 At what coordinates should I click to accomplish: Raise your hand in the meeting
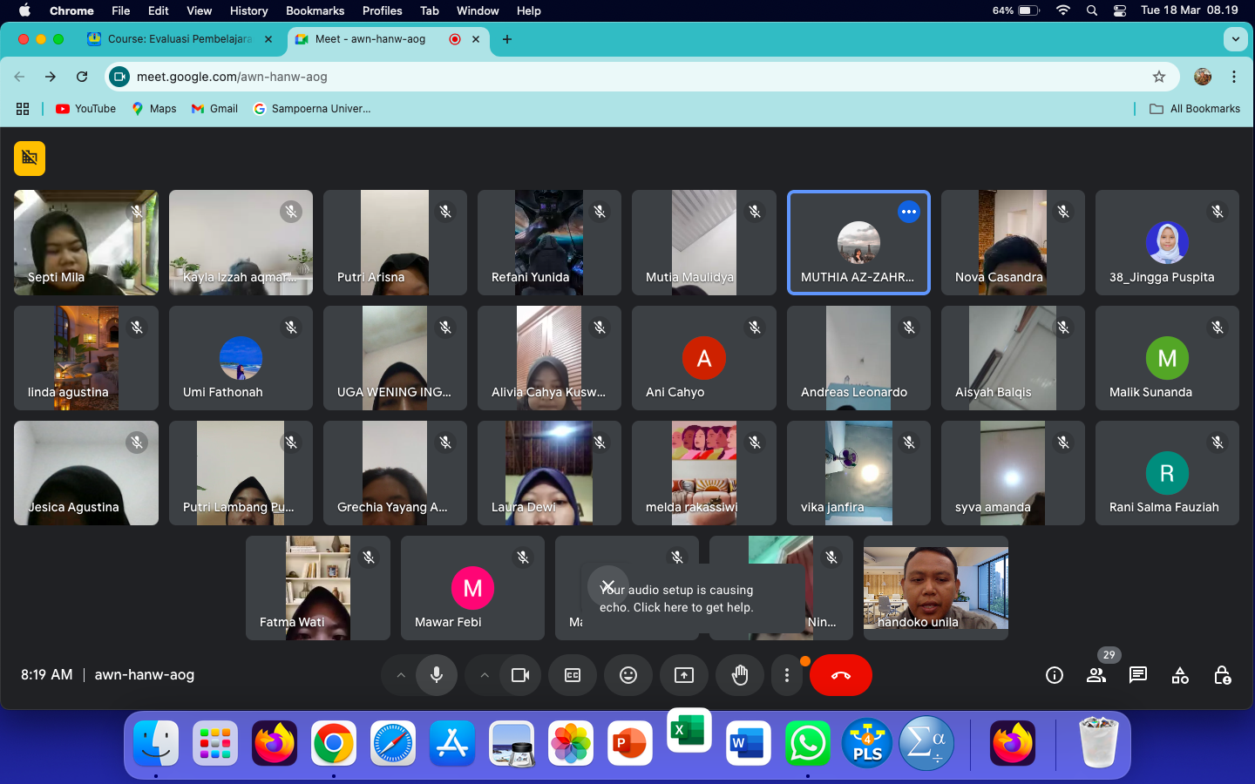click(x=740, y=675)
